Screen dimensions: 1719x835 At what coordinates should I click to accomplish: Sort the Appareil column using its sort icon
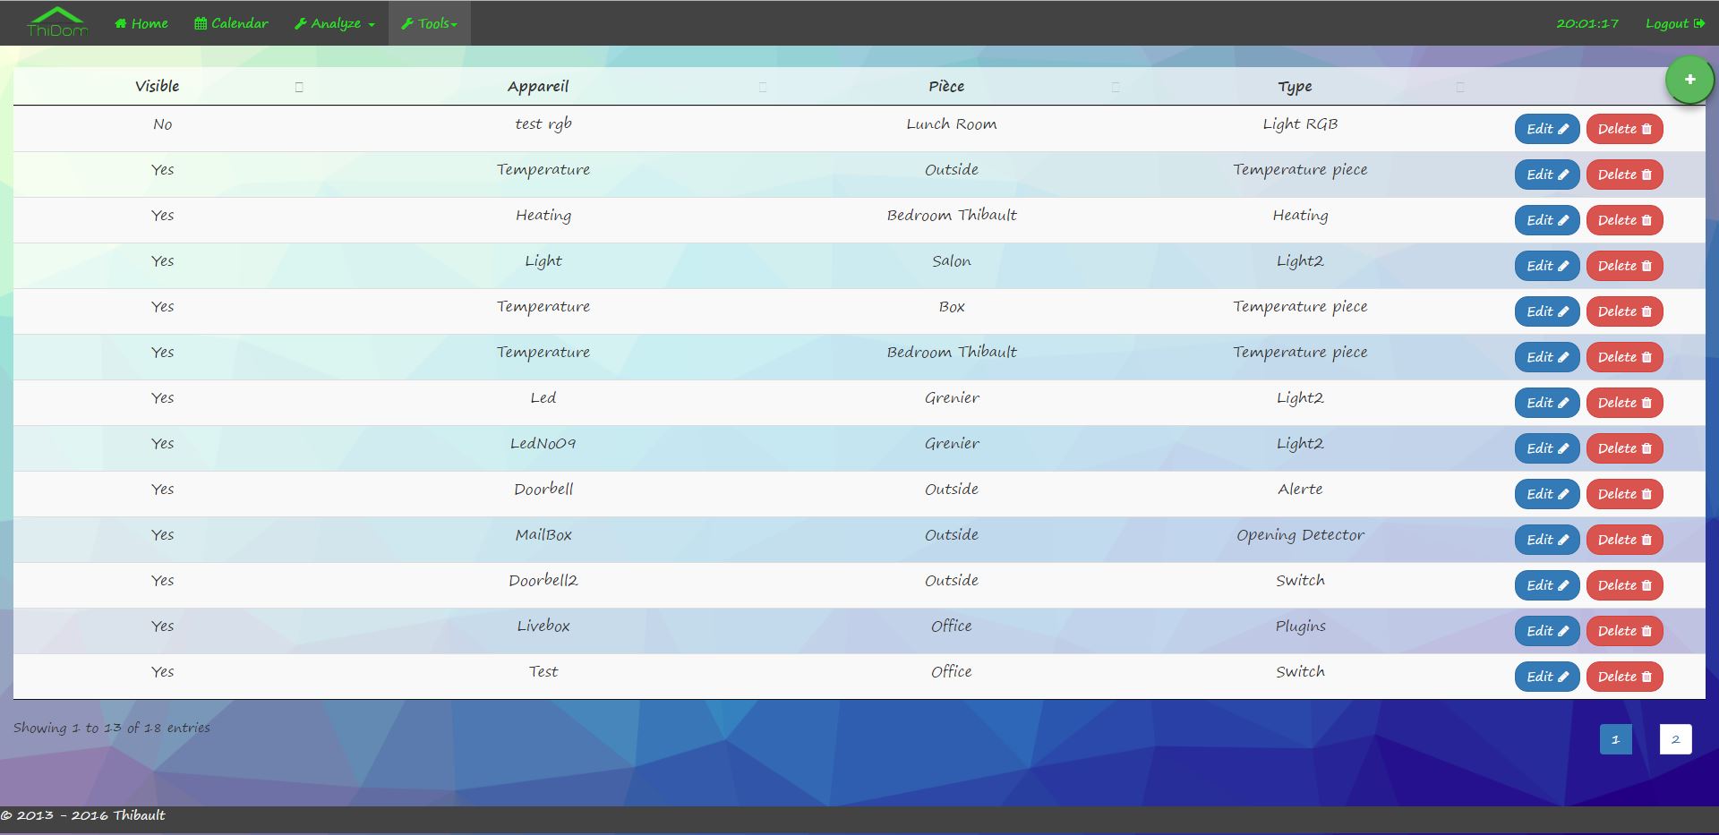click(763, 87)
